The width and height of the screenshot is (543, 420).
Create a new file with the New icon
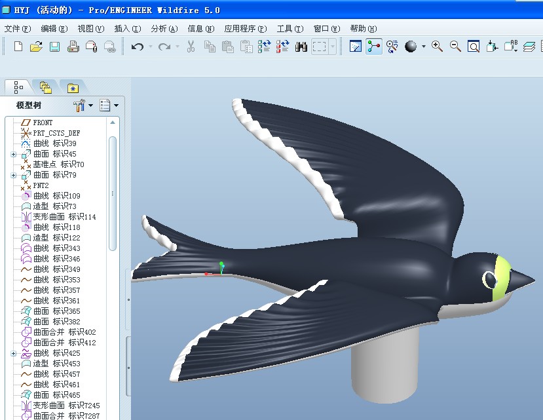pyautogui.click(x=18, y=46)
